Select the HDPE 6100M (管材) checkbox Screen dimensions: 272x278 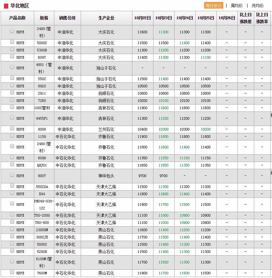click(x=12, y=261)
